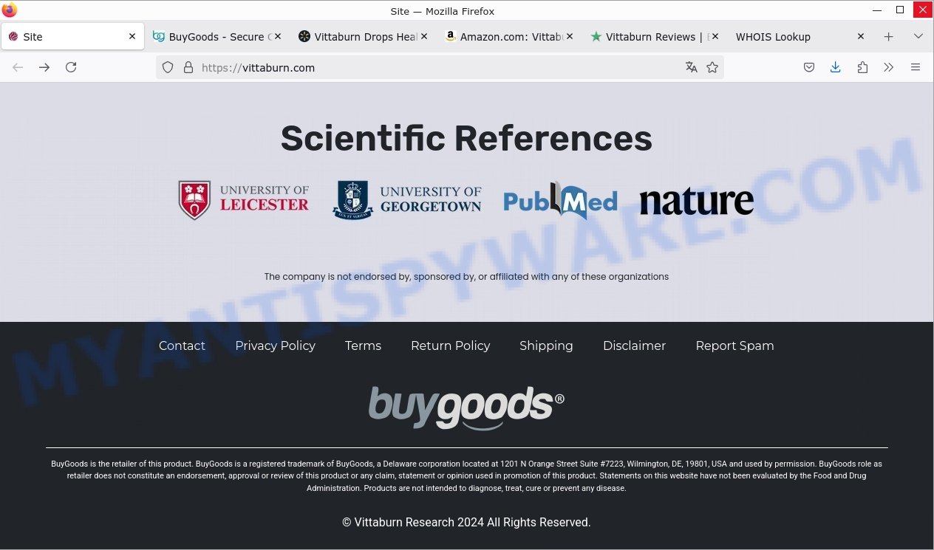This screenshot has height=550, width=934.
Task: Open the tracking protection shield icon
Action: coord(168,67)
